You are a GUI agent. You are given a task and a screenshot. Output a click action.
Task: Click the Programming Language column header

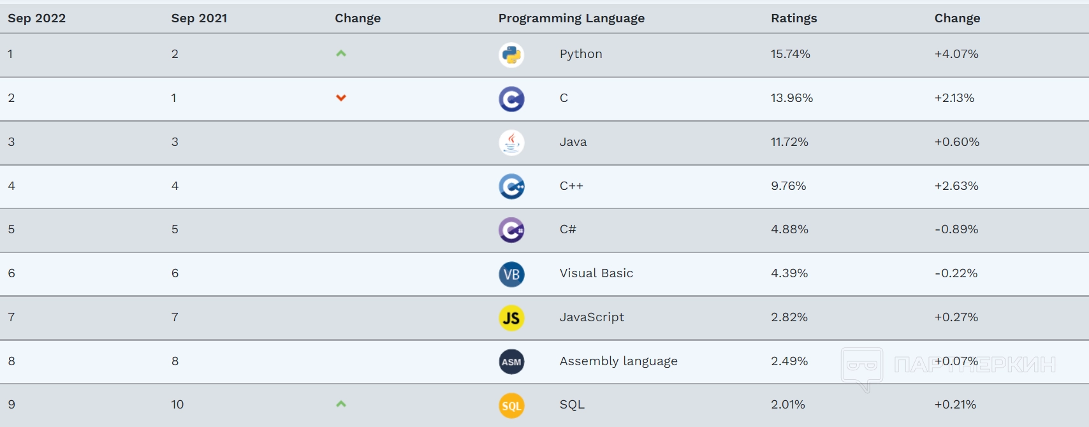click(x=571, y=18)
